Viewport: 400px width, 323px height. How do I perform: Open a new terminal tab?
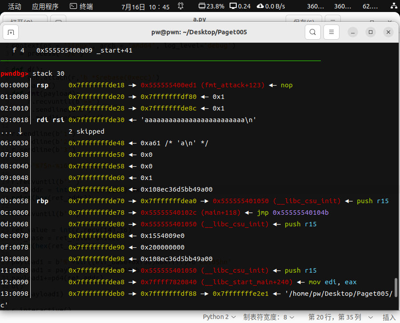click(x=11, y=32)
